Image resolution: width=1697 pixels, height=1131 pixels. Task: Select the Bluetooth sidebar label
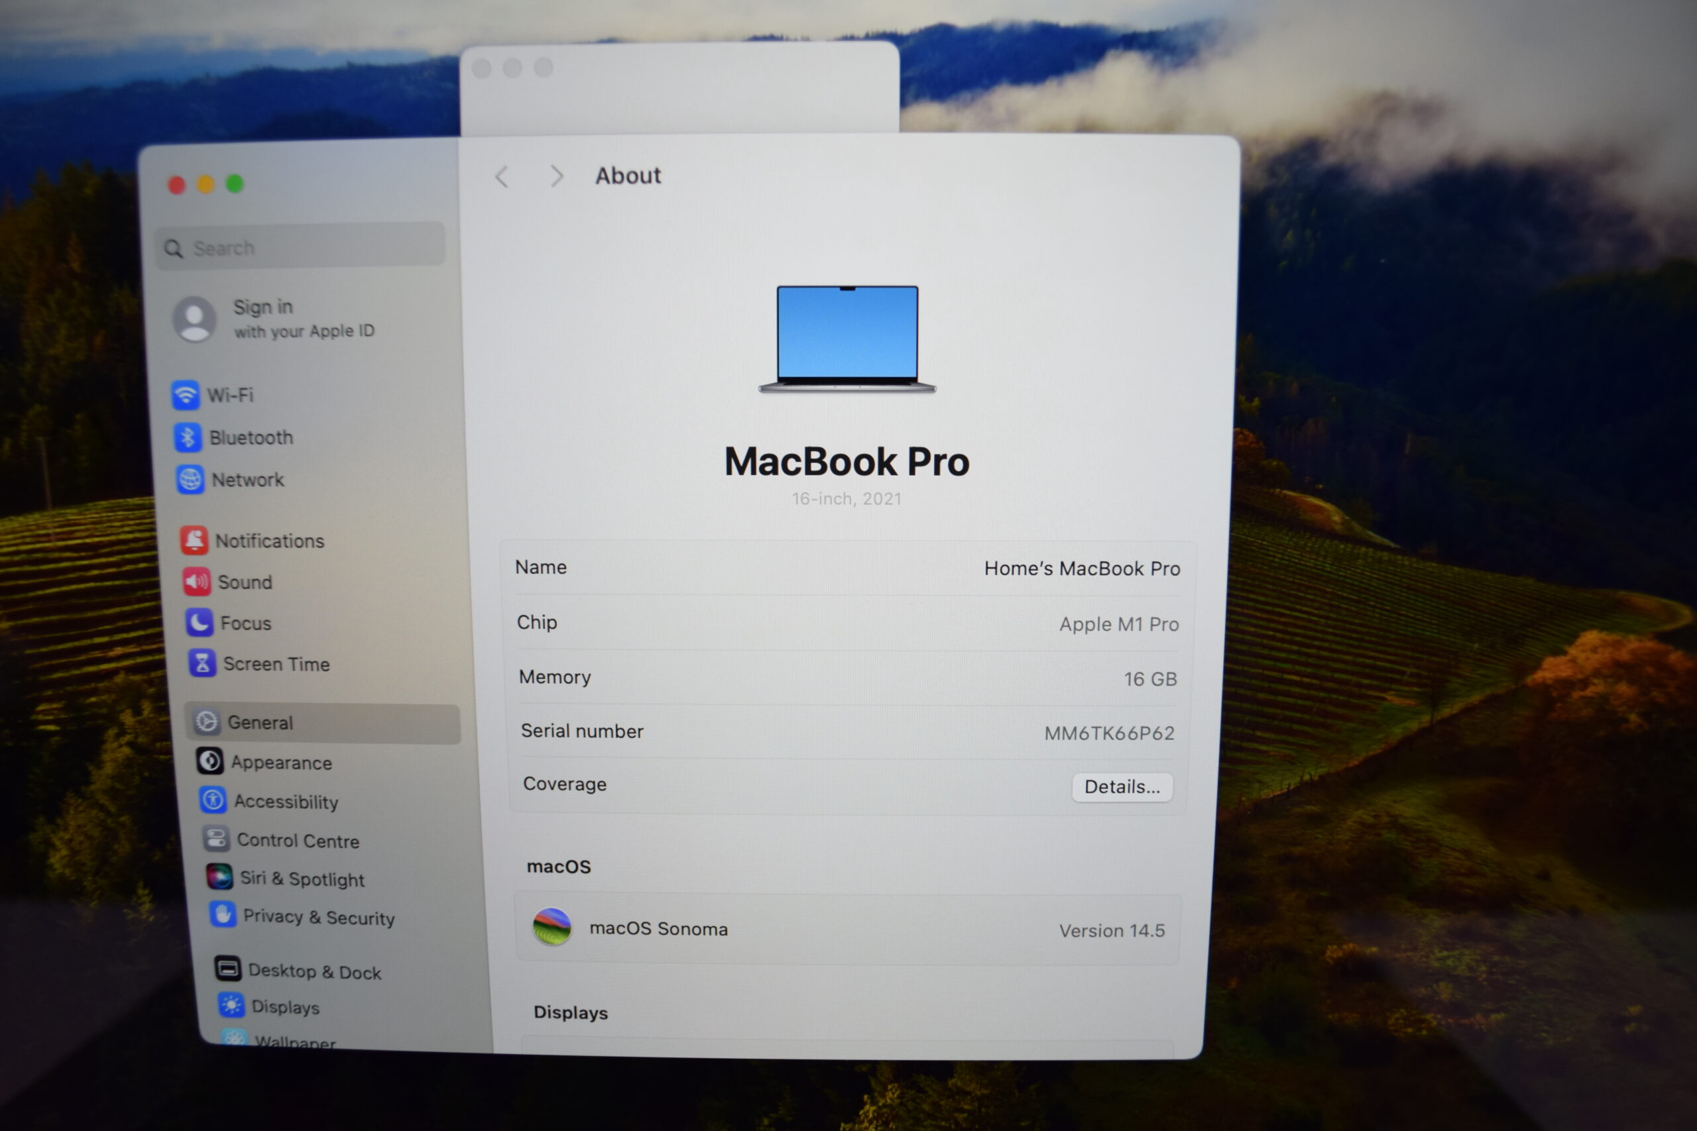click(251, 438)
